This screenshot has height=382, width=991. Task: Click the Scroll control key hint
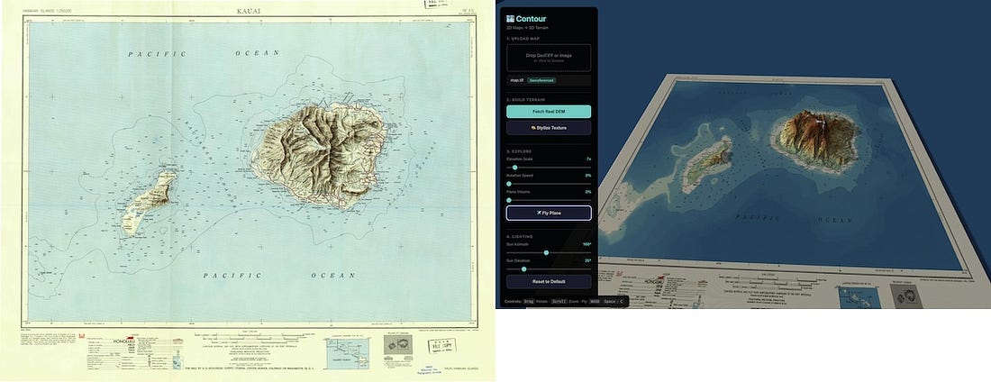(559, 302)
